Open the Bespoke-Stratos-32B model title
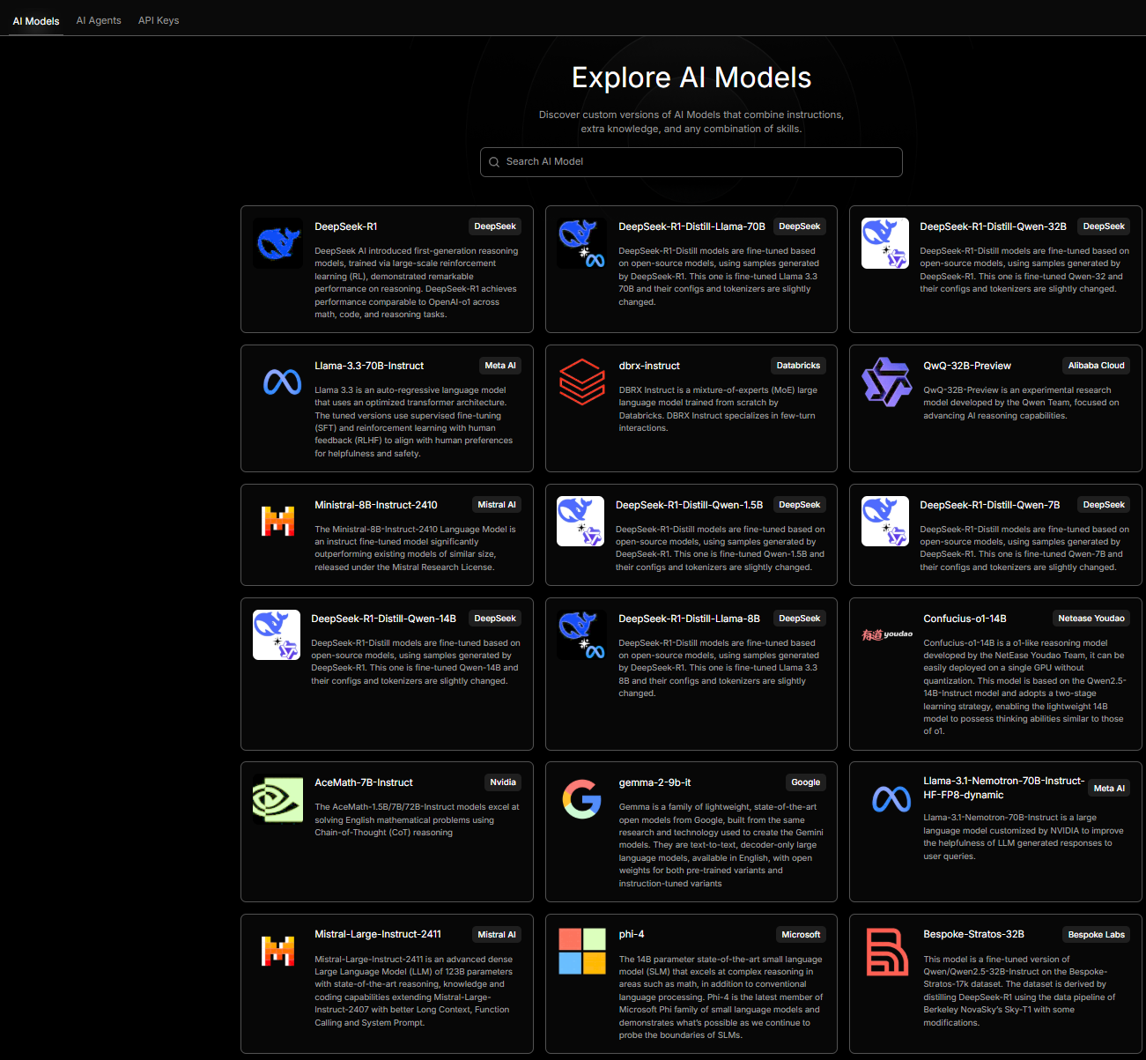The height and width of the screenshot is (1060, 1146). (x=973, y=934)
